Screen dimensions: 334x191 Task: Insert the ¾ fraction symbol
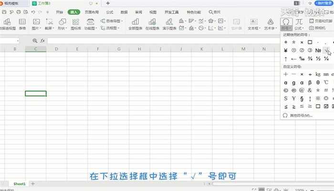coord(310,59)
